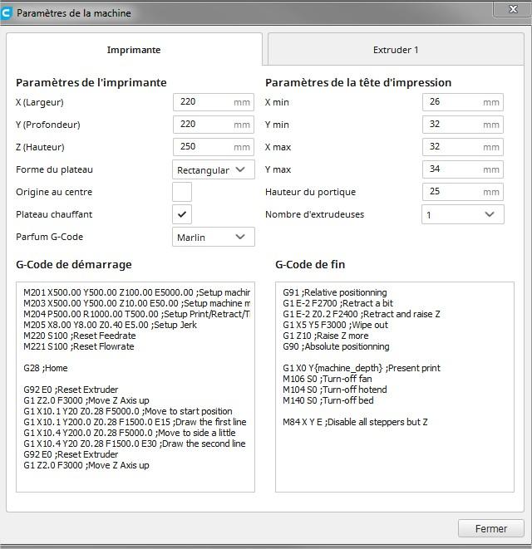
Task: Click the line 'G1 E-2 Z0.2 F2400 ;Retract and raise Z'
Action: pyautogui.click(x=362, y=314)
